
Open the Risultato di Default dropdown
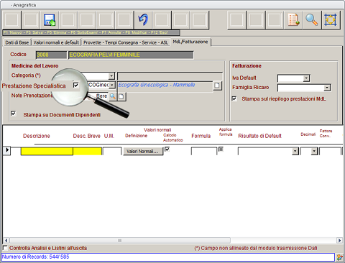pyautogui.click(x=295, y=151)
